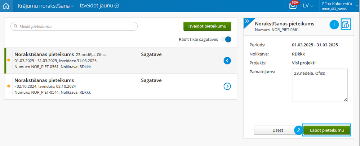
Task: Click the green Izveidot pieteikumu button
Action: coord(207,26)
